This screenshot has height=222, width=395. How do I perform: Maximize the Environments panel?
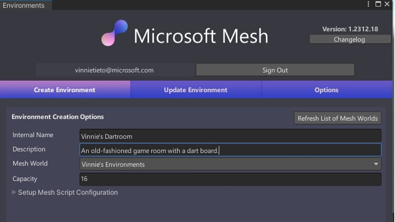(378, 4)
